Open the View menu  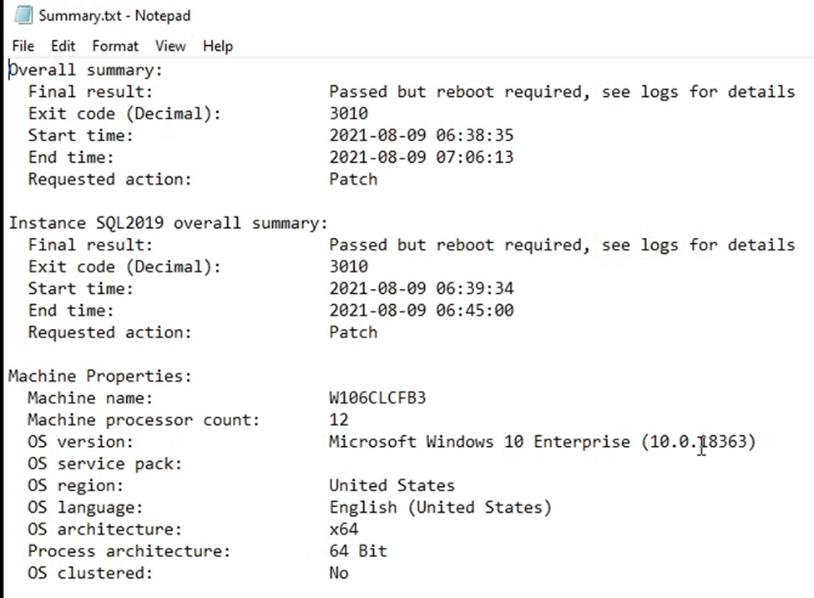(x=170, y=46)
